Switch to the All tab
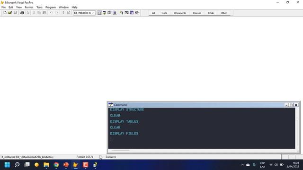This screenshot has width=303, height=170. [153, 13]
